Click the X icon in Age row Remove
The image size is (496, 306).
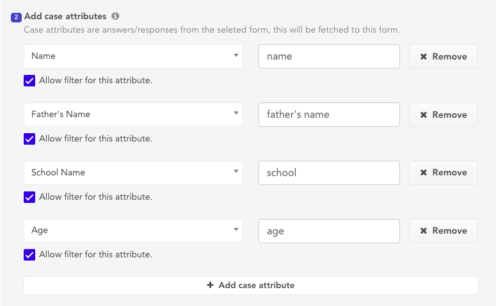pyautogui.click(x=424, y=230)
